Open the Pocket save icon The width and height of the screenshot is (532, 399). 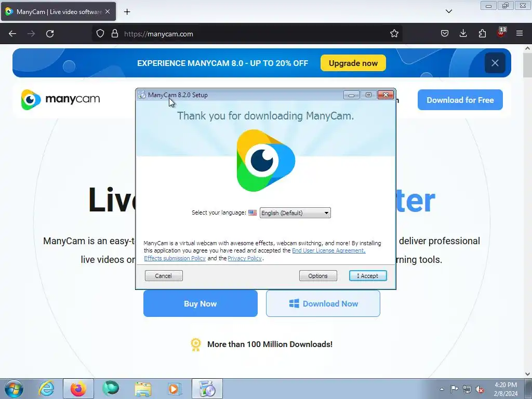click(445, 34)
